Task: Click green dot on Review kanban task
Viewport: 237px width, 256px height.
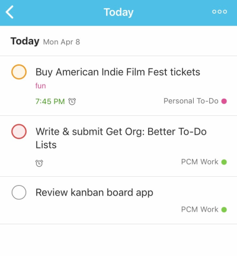Action: (x=224, y=209)
